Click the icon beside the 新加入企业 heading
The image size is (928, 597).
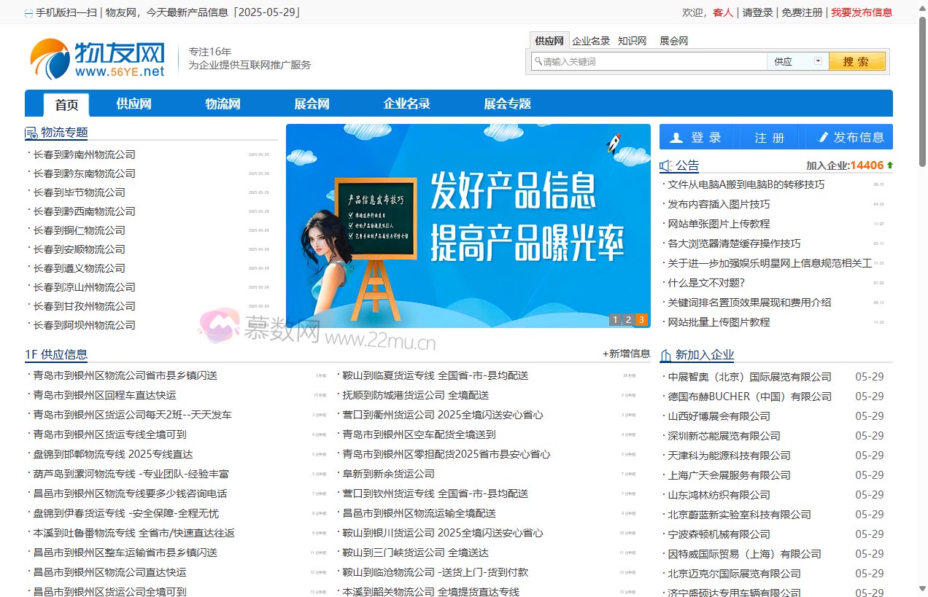point(664,354)
